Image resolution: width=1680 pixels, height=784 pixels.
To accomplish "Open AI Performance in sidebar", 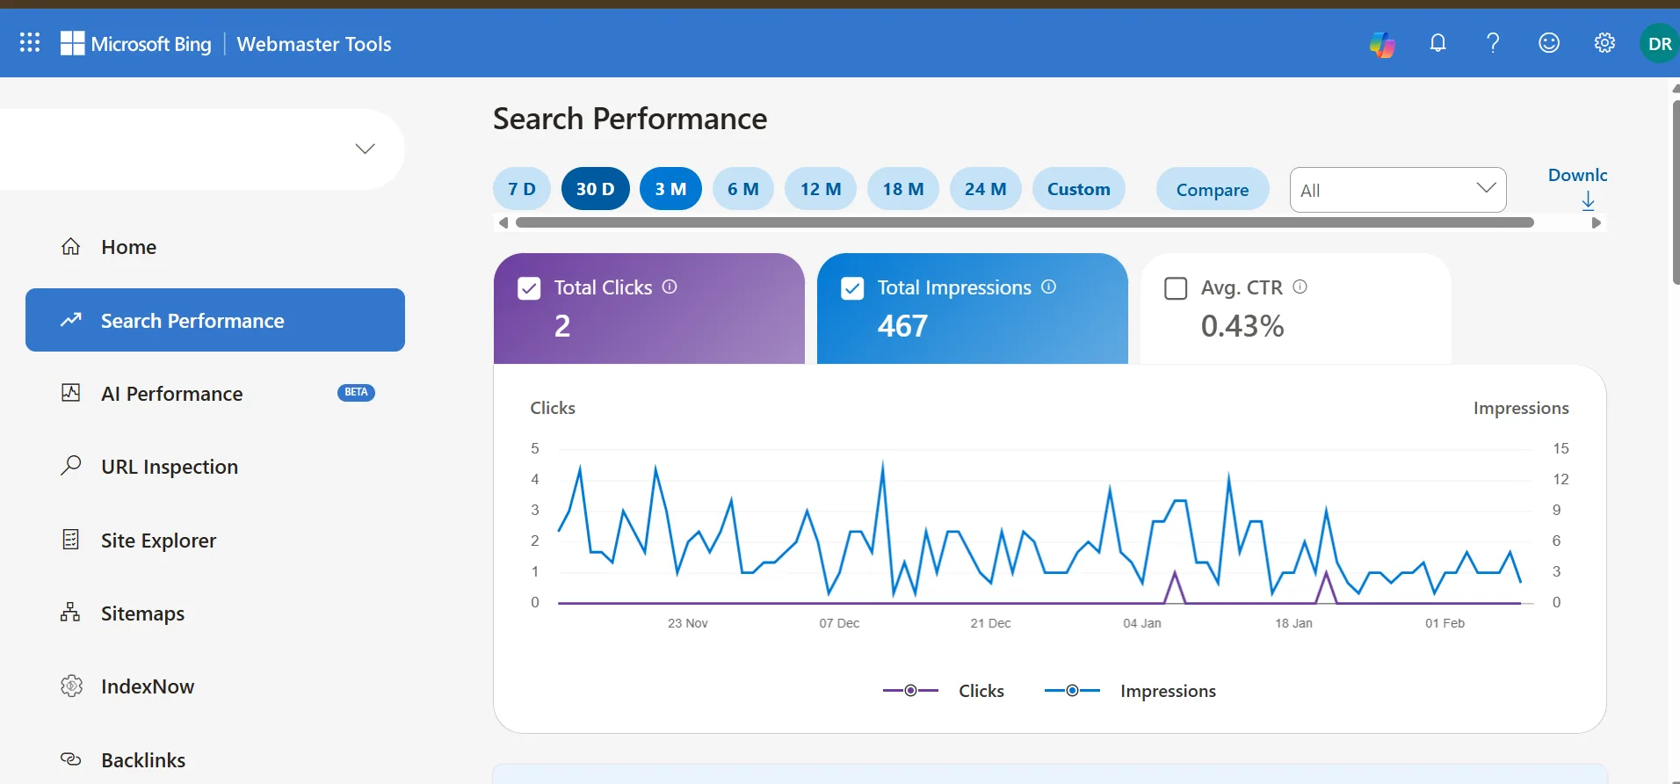I will tap(215, 393).
